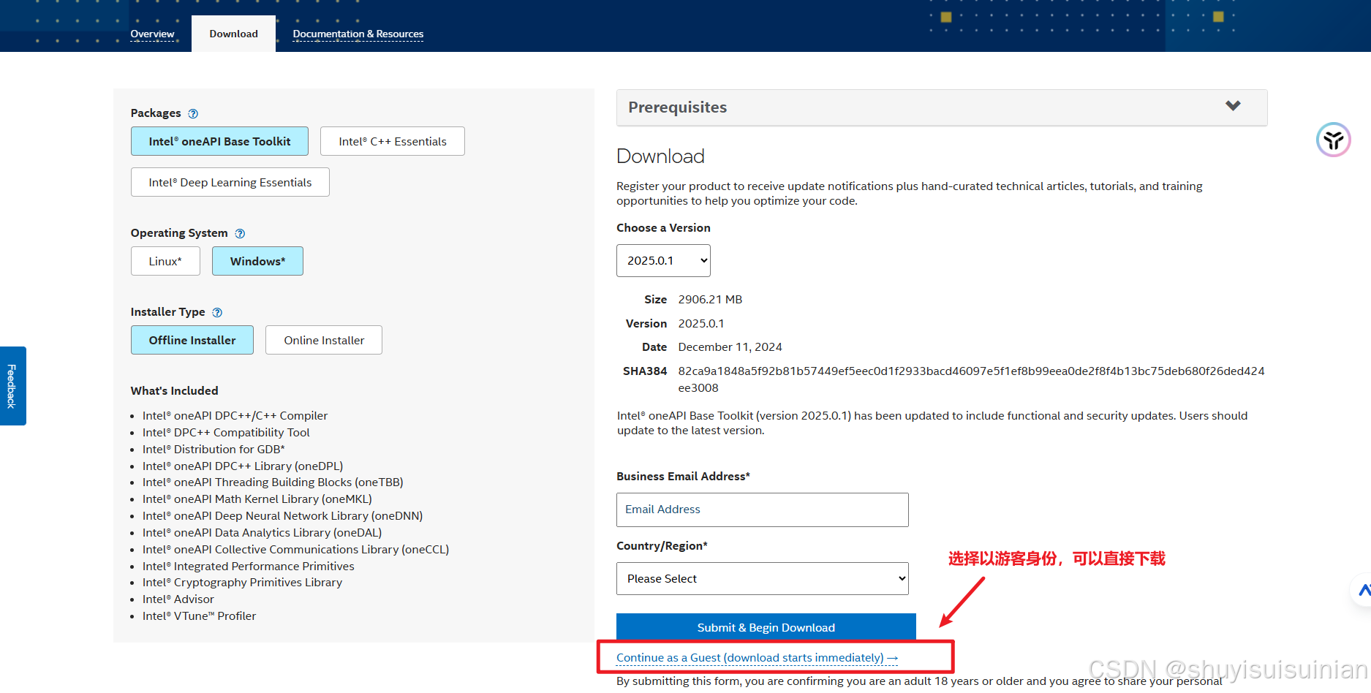Click Intel Advisor list item
Image resolution: width=1371 pixels, height=693 pixels.
tap(178, 599)
